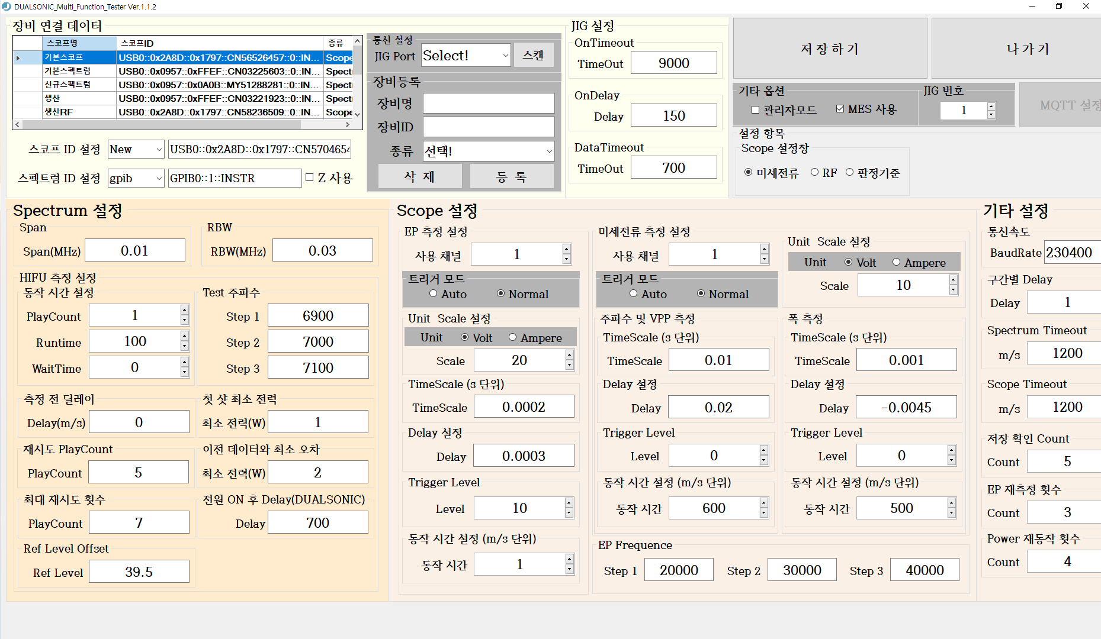Screen dimensions: 1101x639
Task: Select the RF radio button under 설정 항목
Action: (x=815, y=172)
